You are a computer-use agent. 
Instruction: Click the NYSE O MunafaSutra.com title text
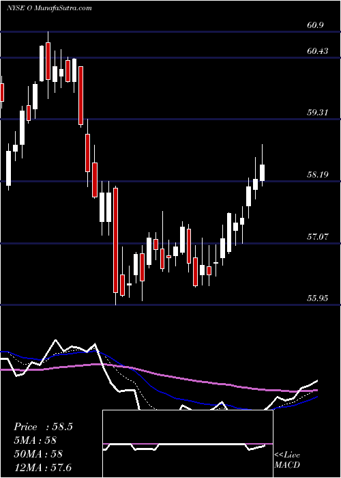coord(49,8)
